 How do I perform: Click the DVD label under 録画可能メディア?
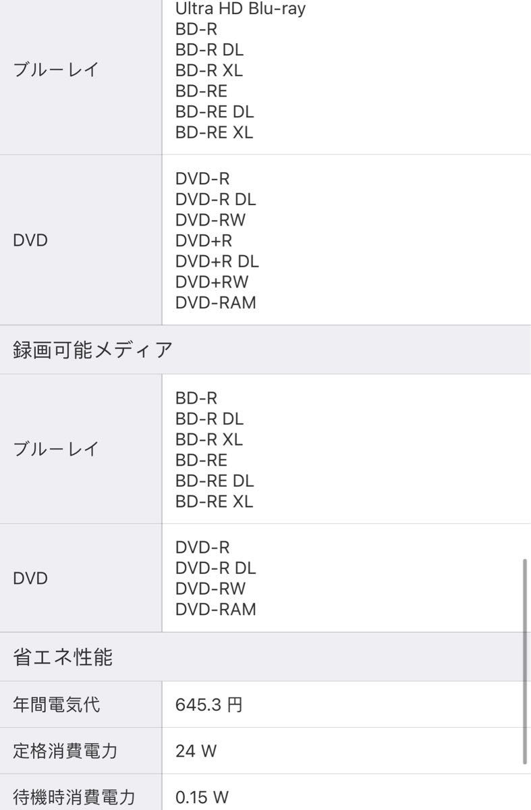point(30,578)
